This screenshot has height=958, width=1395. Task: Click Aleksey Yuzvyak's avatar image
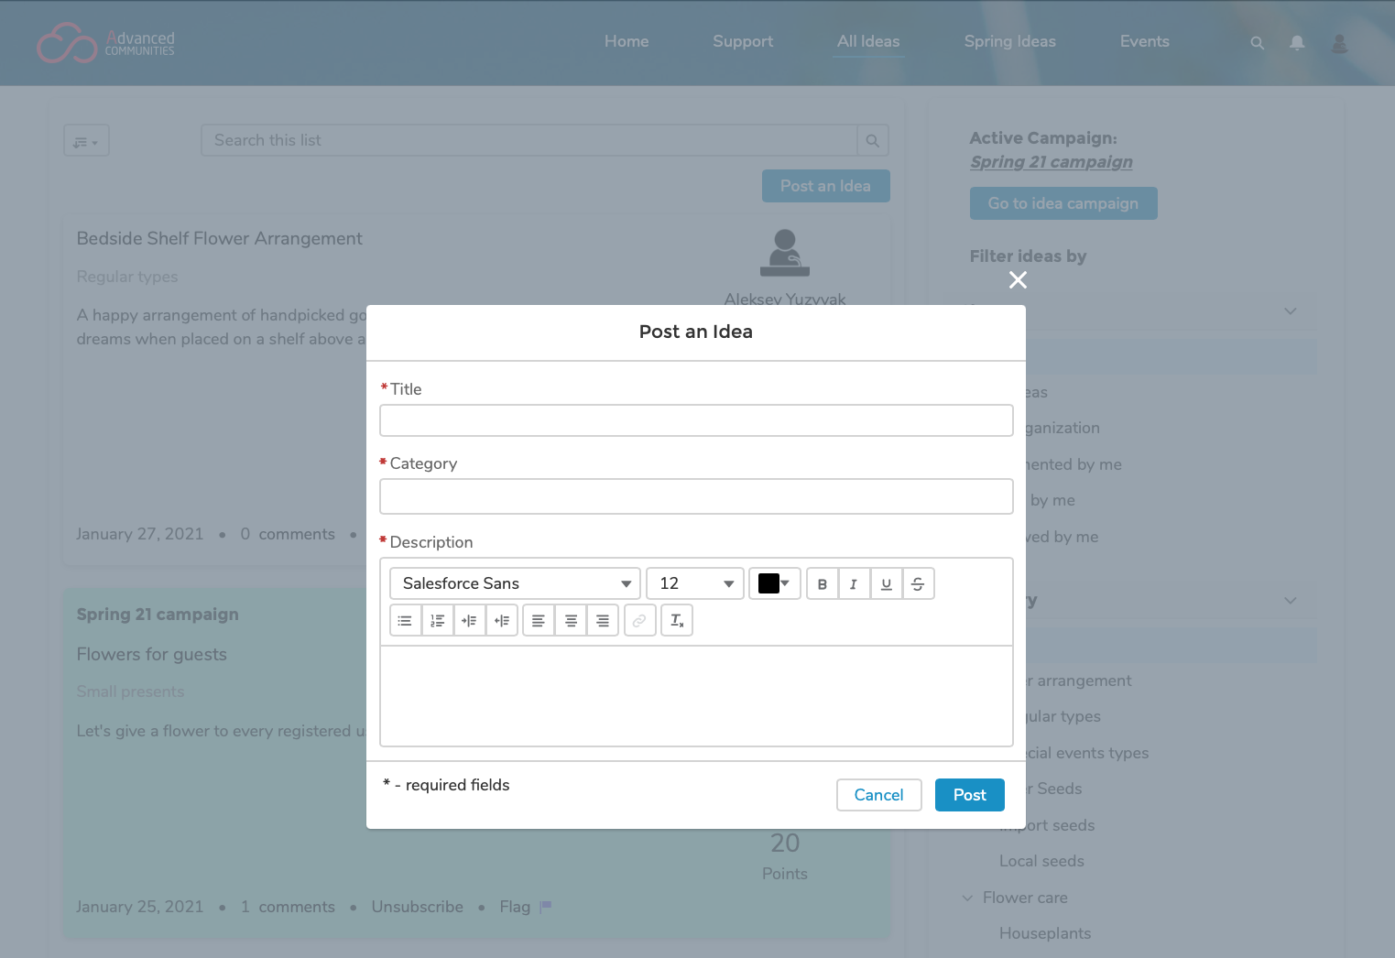785,253
